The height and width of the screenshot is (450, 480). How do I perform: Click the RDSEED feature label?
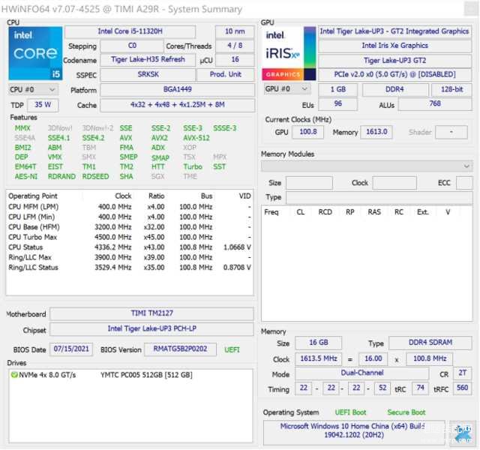pyautogui.click(x=95, y=177)
